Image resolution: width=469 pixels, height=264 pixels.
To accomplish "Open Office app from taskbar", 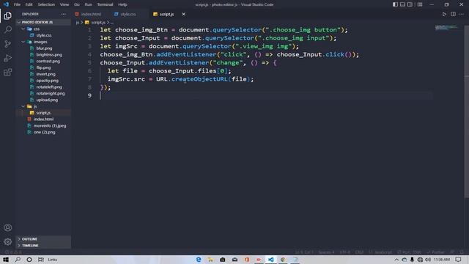I will point(247,260).
